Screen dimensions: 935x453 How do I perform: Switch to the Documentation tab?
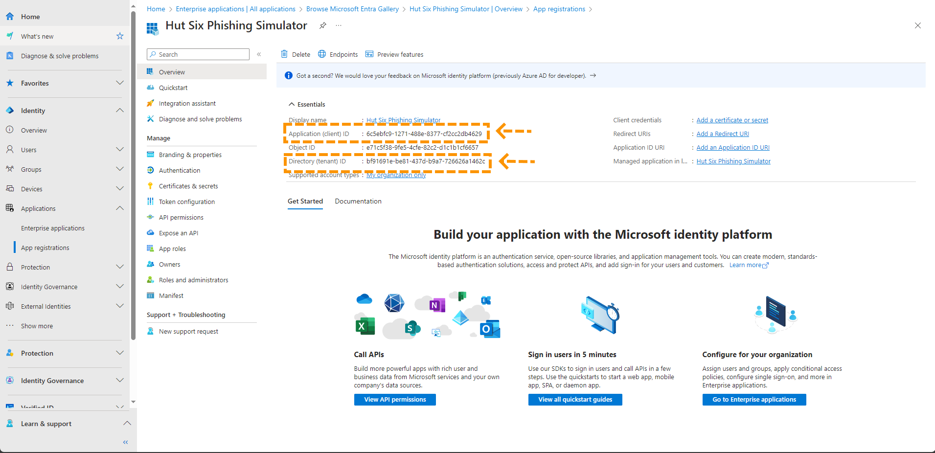point(358,201)
